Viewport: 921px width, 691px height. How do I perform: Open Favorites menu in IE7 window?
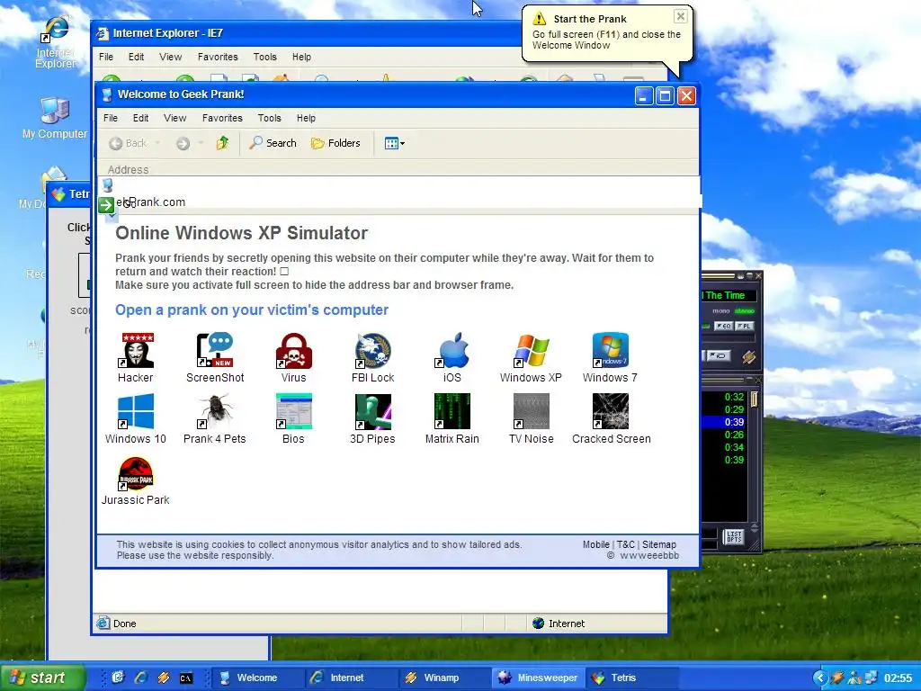click(218, 57)
